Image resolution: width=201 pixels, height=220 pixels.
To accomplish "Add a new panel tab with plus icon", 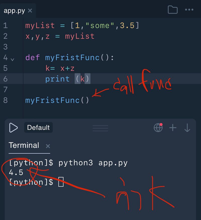I will click(x=173, y=128).
